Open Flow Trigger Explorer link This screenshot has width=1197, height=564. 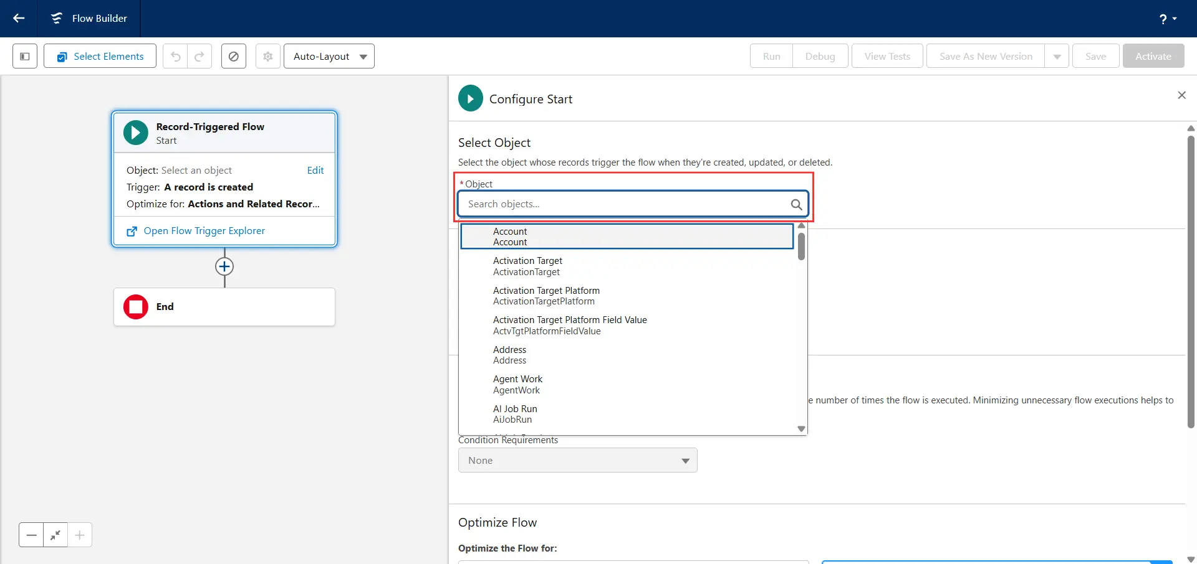[204, 231]
